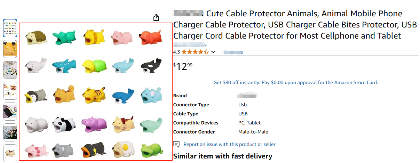Select the animal grid thumbnail

pos(10,28)
